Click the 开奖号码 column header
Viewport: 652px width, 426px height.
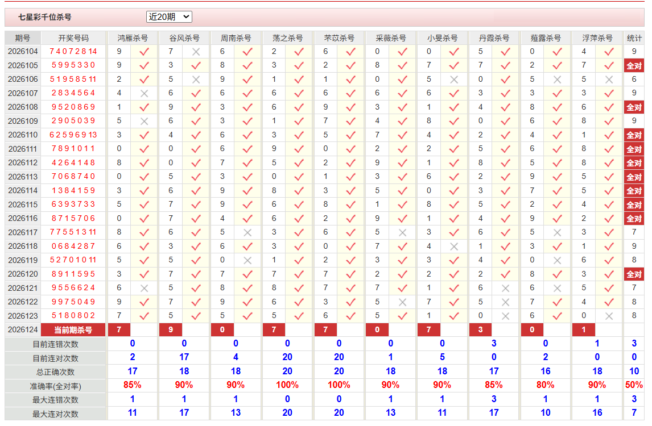coord(73,38)
